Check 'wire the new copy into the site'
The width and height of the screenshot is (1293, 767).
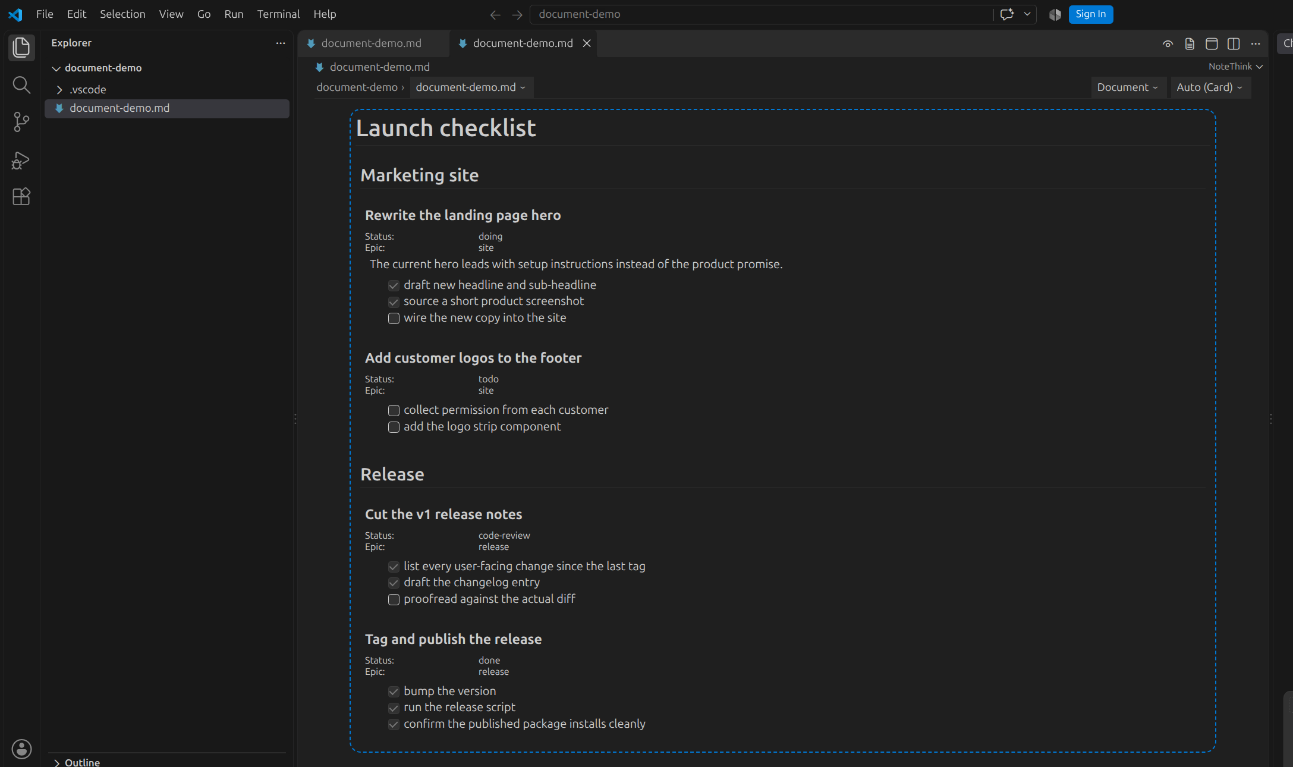click(x=394, y=318)
